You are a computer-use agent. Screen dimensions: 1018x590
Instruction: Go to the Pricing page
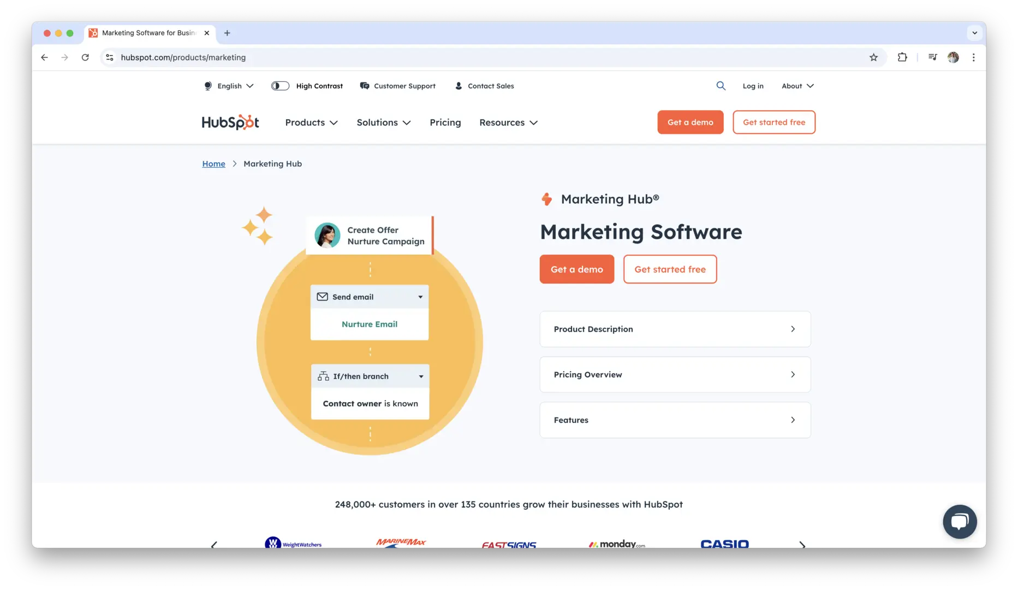(x=445, y=122)
